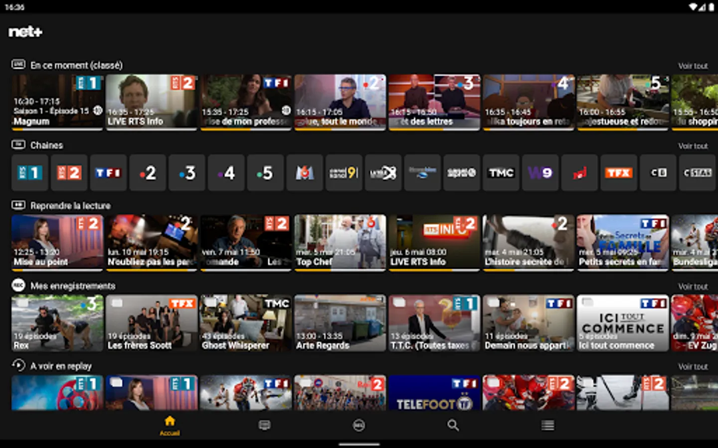Open France 2 live card 16:15-17:05

340,103
